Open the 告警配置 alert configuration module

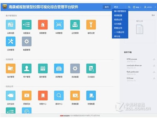[x=91, y=95]
